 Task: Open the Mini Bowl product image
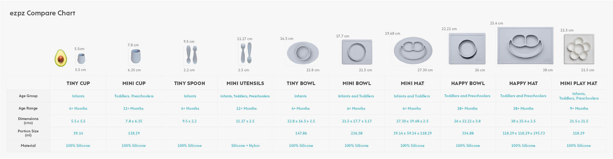pyautogui.click(x=357, y=52)
